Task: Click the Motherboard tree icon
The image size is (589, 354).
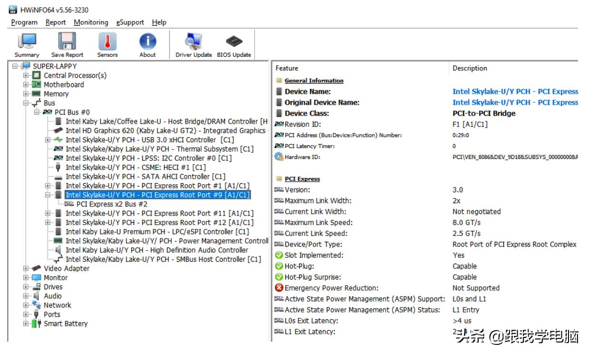Action: (36, 85)
